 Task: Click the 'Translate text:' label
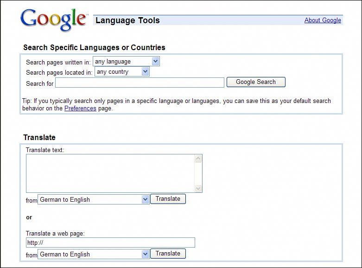45,150
